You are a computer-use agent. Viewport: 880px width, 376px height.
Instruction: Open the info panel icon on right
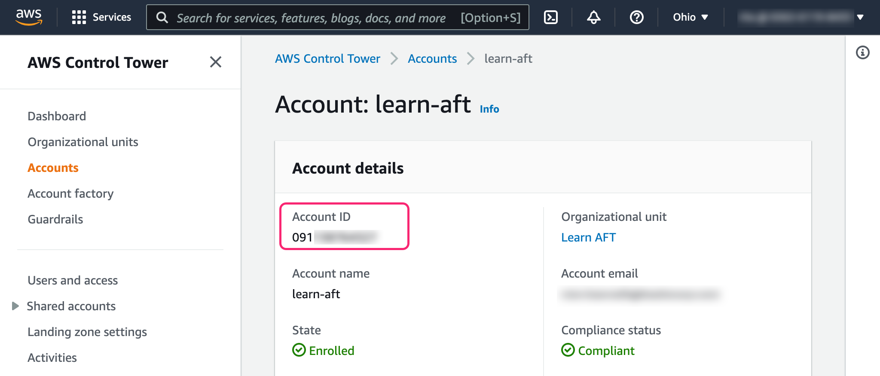(862, 52)
